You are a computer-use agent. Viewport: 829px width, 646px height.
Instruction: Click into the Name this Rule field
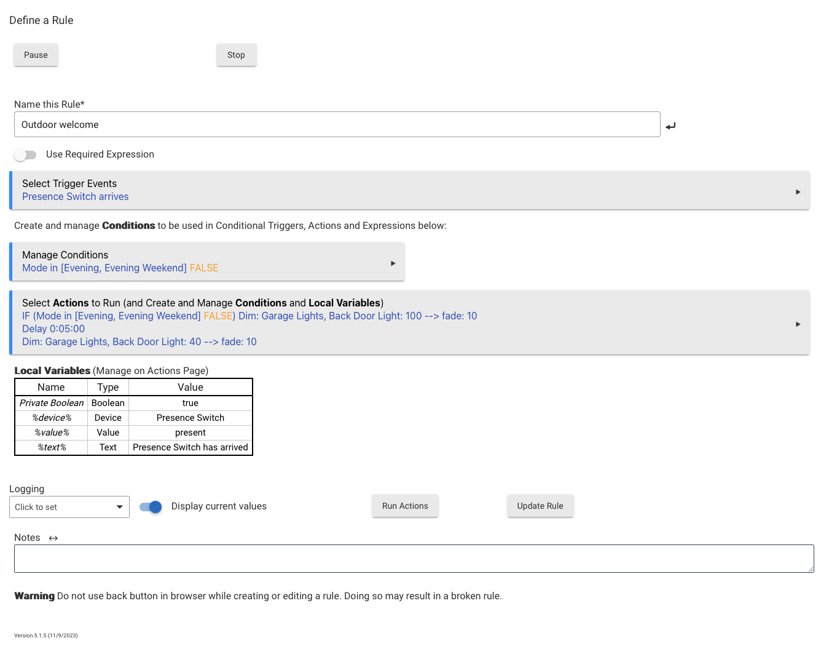pos(337,124)
